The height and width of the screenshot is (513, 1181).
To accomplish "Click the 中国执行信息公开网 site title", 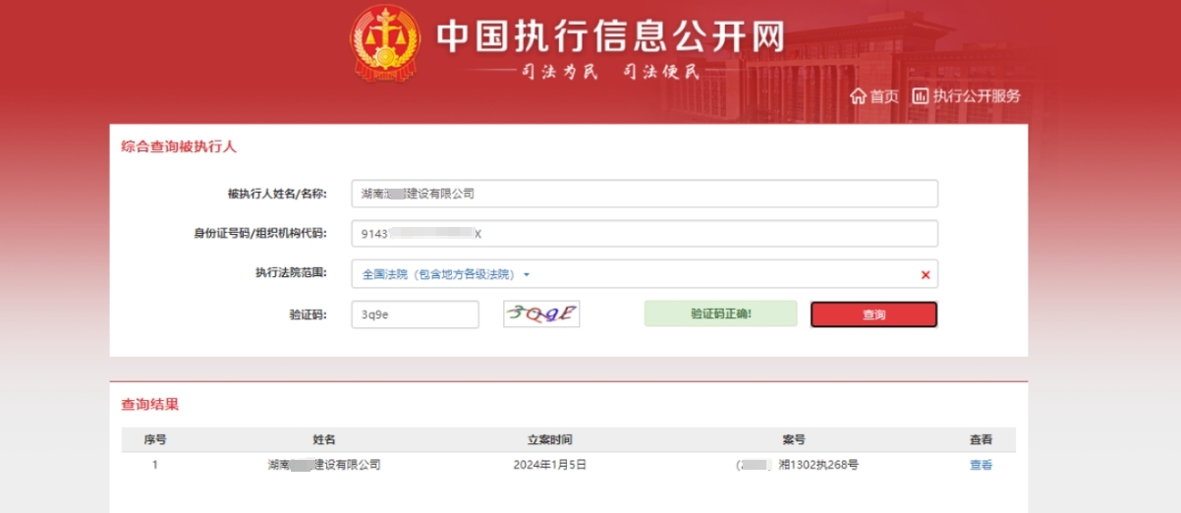I will pyautogui.click(x=610, y=36).
